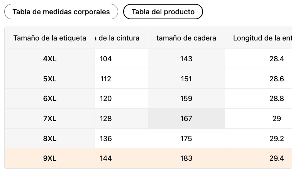Click the inseam value 28.4 cell

pyautogui.click(x=258, y=59)
